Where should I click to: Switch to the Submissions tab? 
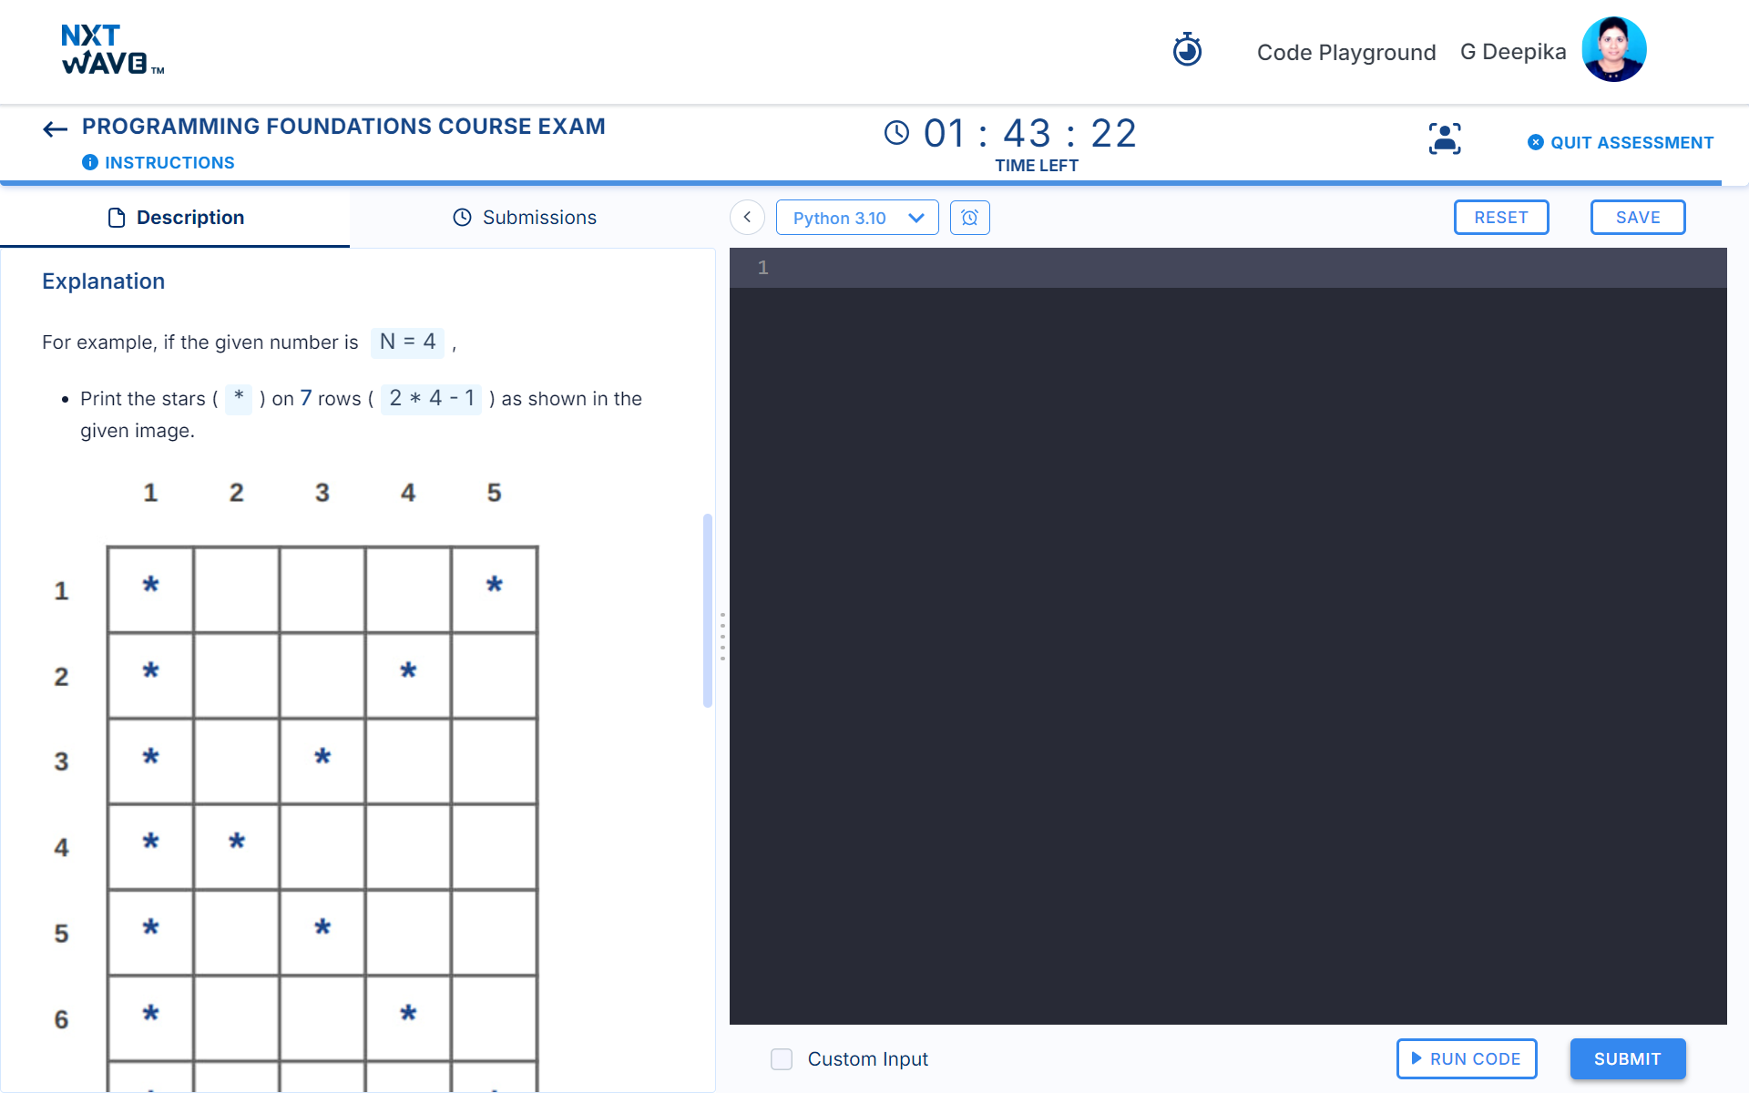click(x=525, y=217)
